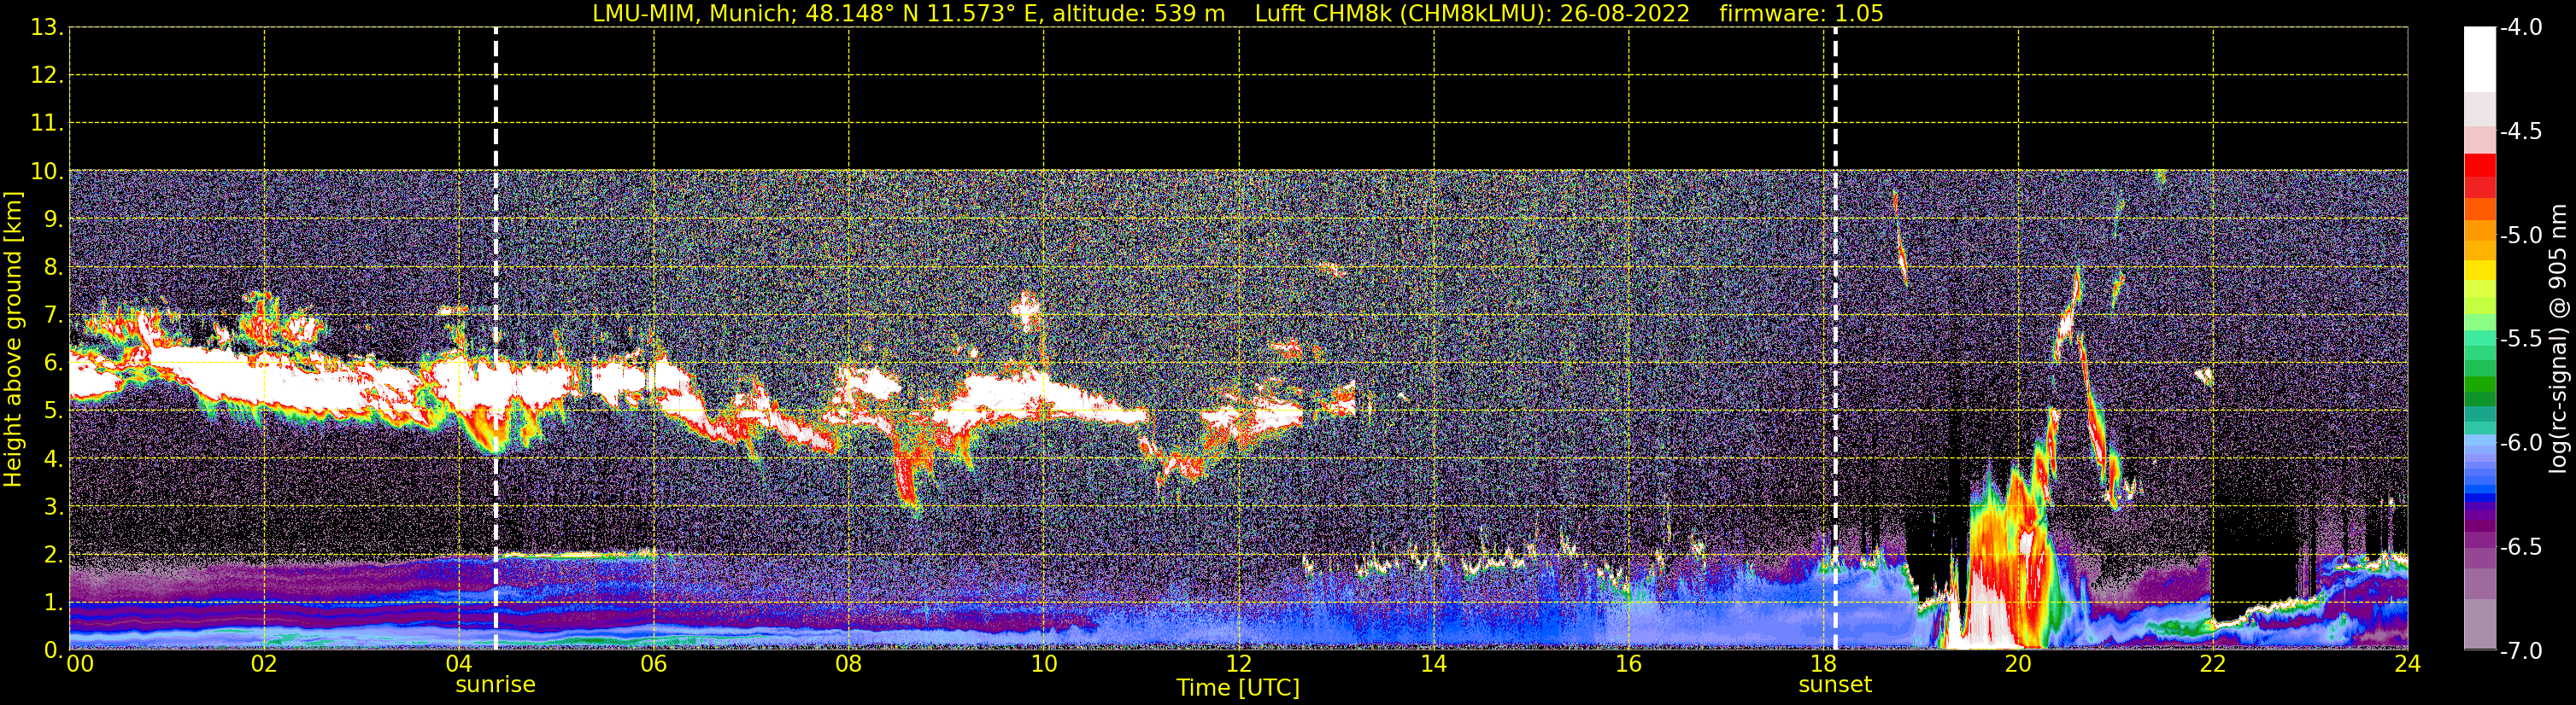Click the '10' time axis tick label
This screenshot has height=705, width=2576.
(1044, 664)
